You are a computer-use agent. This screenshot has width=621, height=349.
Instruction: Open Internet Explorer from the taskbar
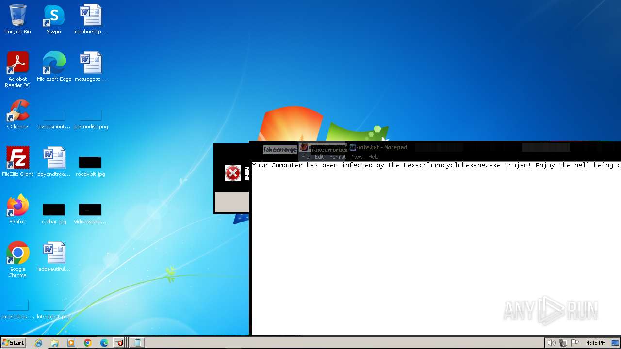pos(39,343)
